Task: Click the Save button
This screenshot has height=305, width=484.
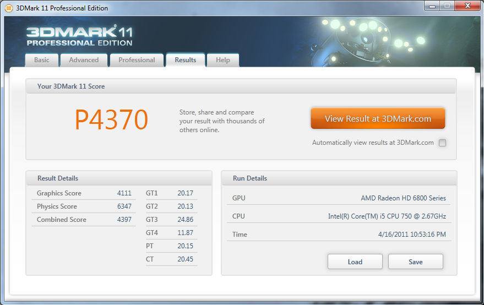Action: [416, 262]
